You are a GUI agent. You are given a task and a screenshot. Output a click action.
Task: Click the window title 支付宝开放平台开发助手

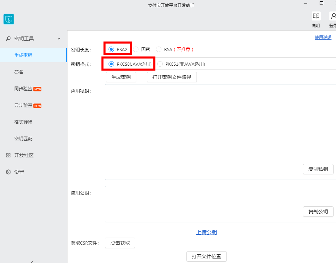[x=171, y=6]
